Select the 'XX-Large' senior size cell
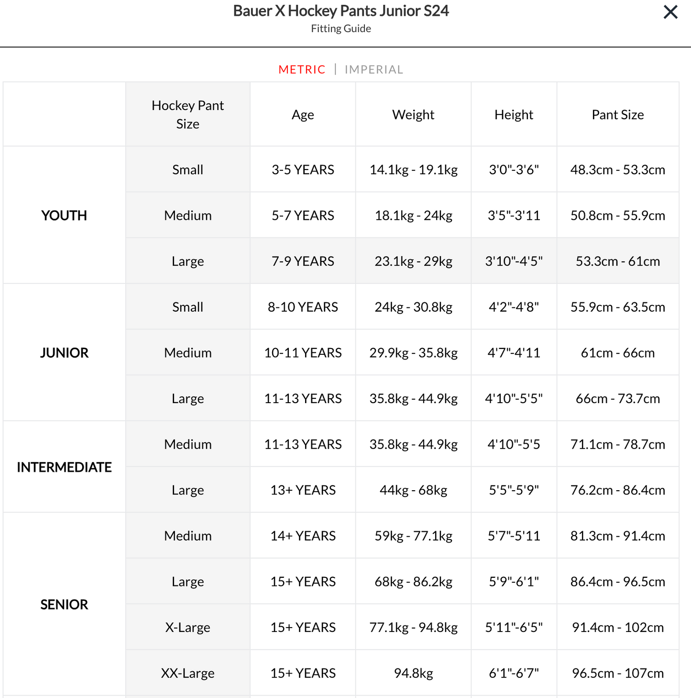The image size is (691, 698). click(188, 673)
